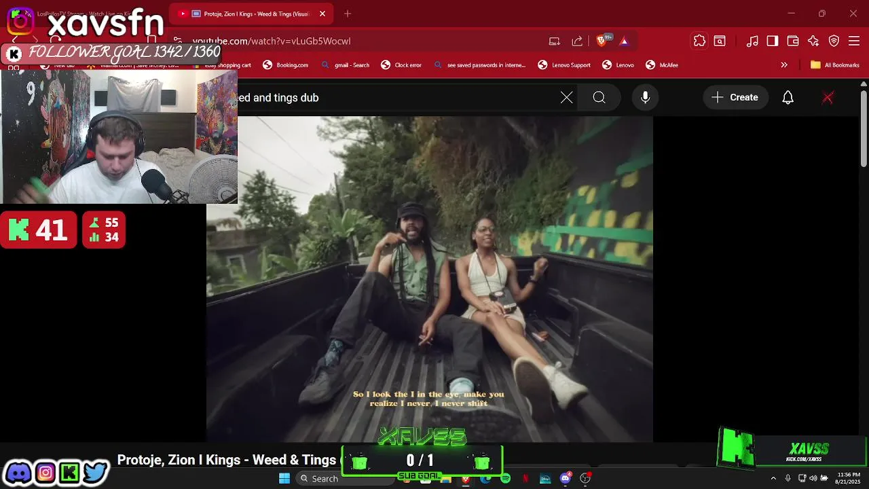Open Netflix in the taskbar

525,479
